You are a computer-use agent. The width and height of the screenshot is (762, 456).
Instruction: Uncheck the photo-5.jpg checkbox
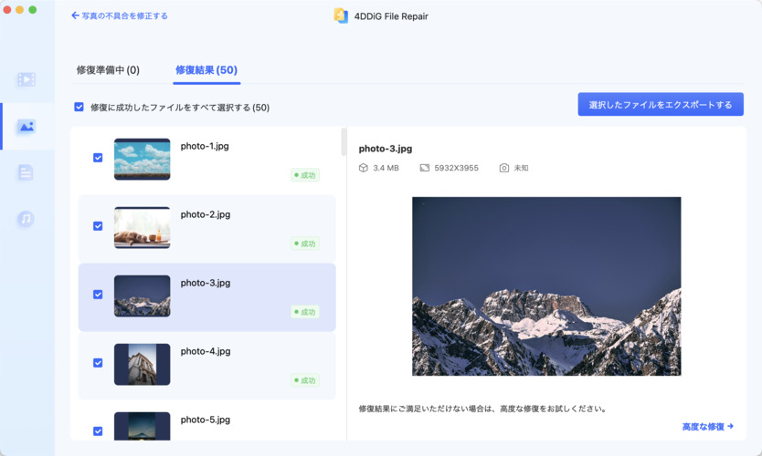tap(98, 431)
